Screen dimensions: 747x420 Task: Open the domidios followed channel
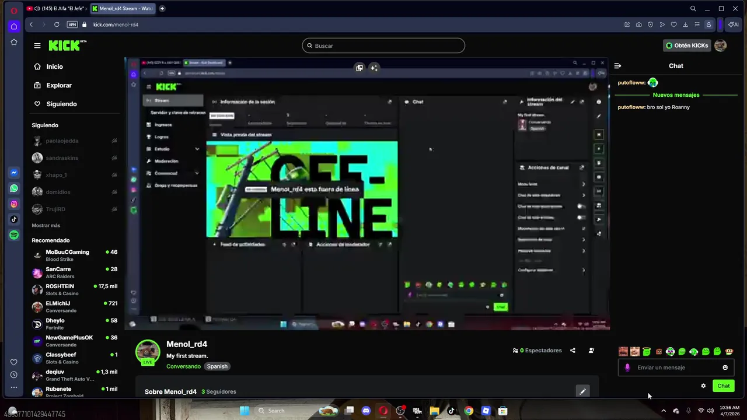[75, 192]
